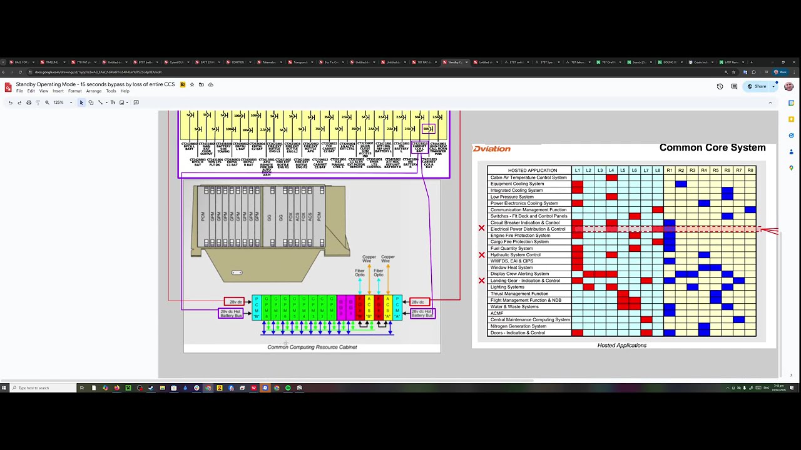Open the browser three-dot menu
The width and height of the screenshot is (801, 450).
coord(795,72)
